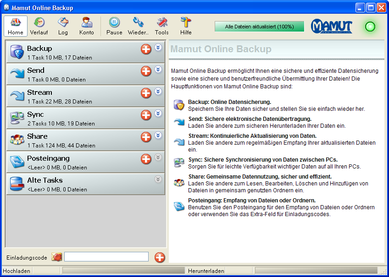Click the Share people icon in left panel
389x277 pixels.
17,140
